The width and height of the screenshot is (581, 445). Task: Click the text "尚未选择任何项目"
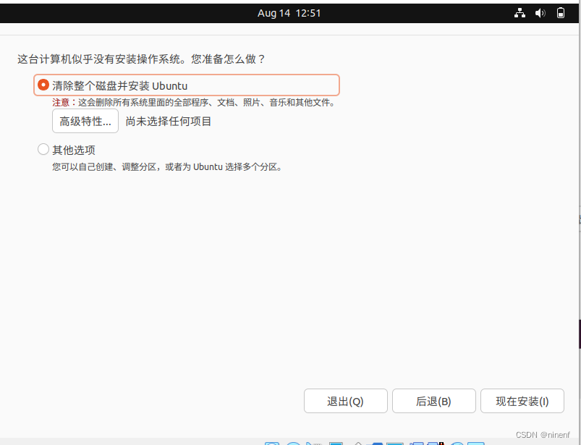[x=169, y=121]
